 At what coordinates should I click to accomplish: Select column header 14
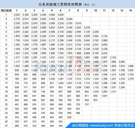(130, 11)
